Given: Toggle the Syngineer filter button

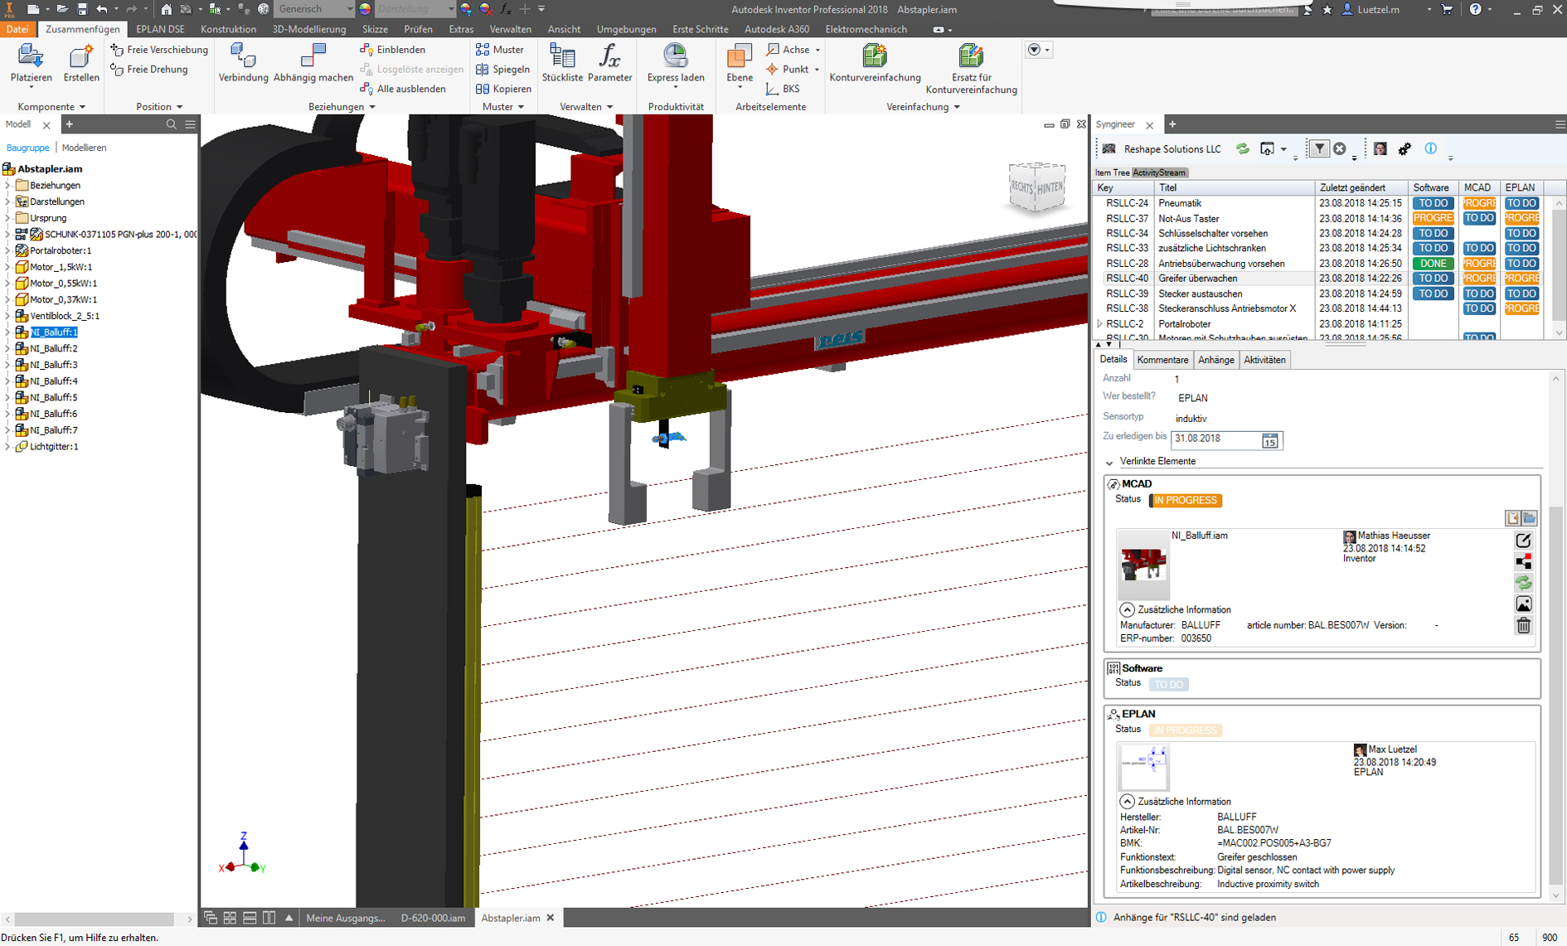Looking at the screenshot, I should 1318,149.
